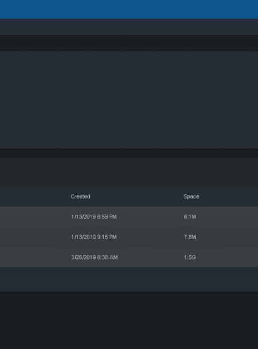Select the second table row's empty left area
This screenshot has width=258, height=349.
click(x=33, y=237)
